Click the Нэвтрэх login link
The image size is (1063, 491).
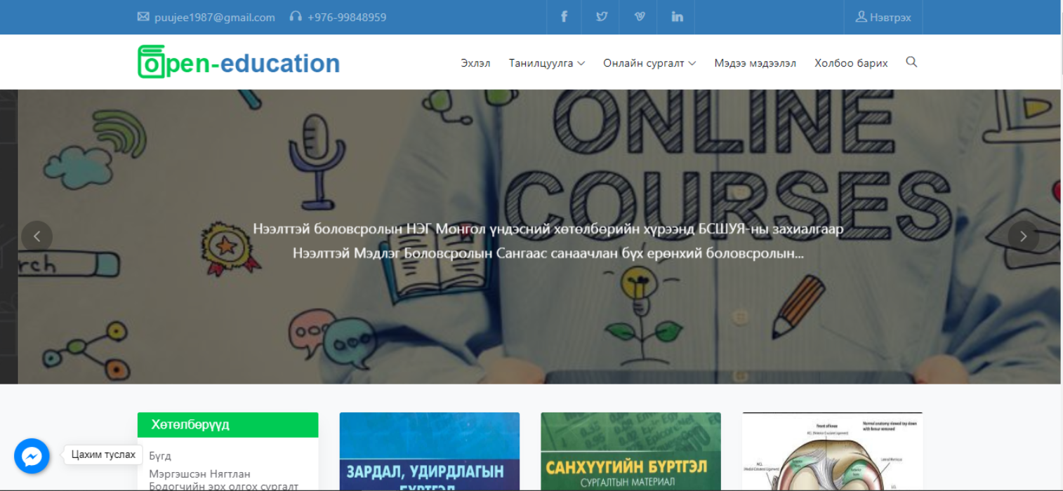(883, 17)
